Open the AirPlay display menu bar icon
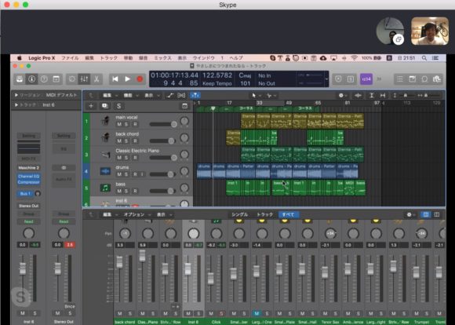The image size is (455, 325). [333, 58]
